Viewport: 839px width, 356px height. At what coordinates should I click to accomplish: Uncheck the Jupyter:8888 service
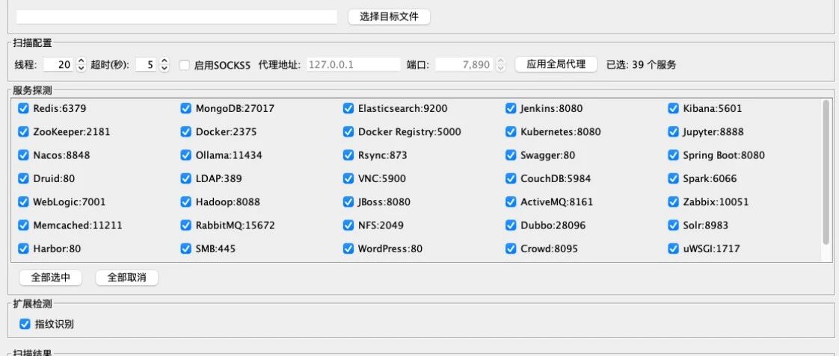[x=673, y=132]
